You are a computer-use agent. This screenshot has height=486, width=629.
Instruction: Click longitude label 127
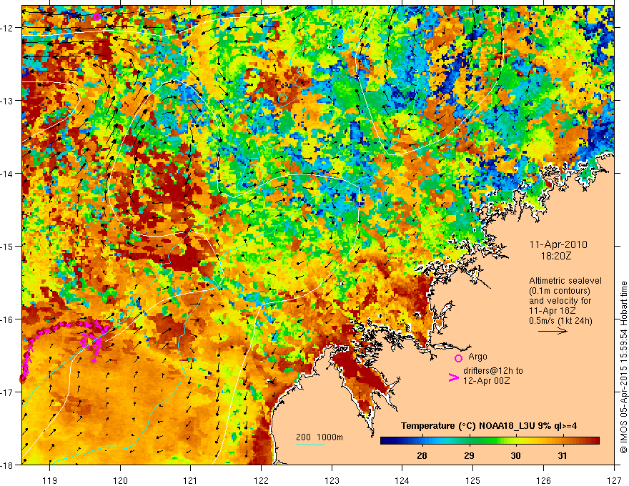point(614,481)
